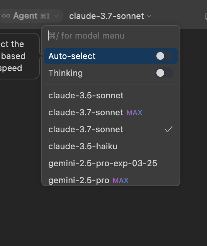Click the infinity Agent mode icon
This screenshot has width=207, height=246.
[x=6, y=16]
